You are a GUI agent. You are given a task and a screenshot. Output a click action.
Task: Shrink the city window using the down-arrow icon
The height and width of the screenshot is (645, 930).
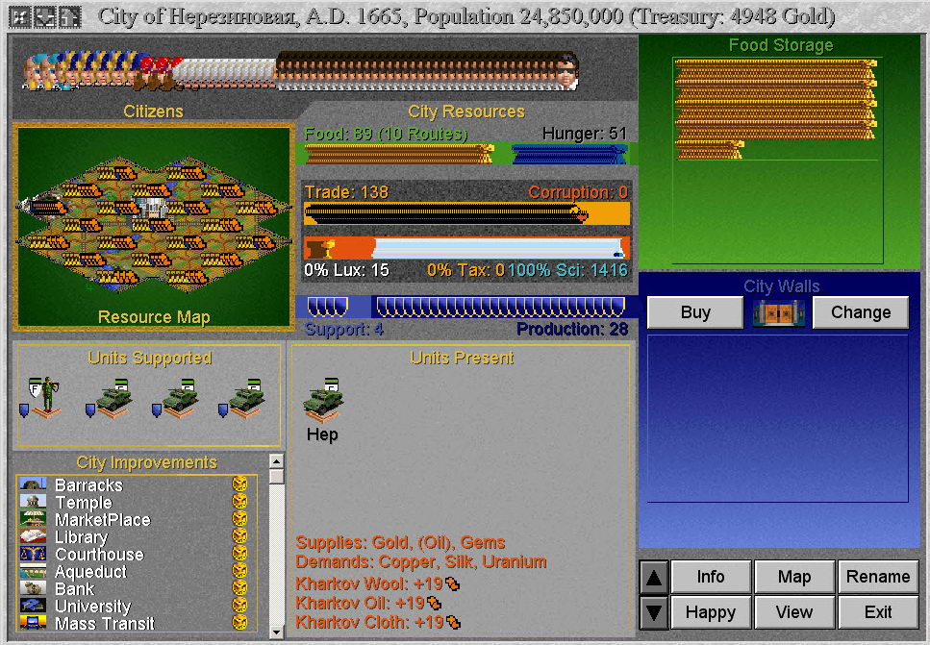click(44, 17)
